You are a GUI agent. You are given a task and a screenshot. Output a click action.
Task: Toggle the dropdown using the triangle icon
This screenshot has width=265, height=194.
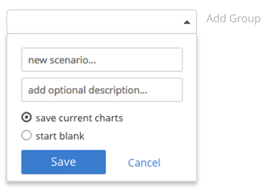click(187, 22)
